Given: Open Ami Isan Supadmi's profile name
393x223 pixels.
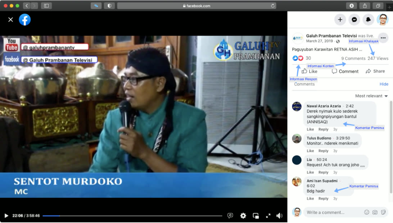Looking at the screenshot, I should (x=322, y=181).
